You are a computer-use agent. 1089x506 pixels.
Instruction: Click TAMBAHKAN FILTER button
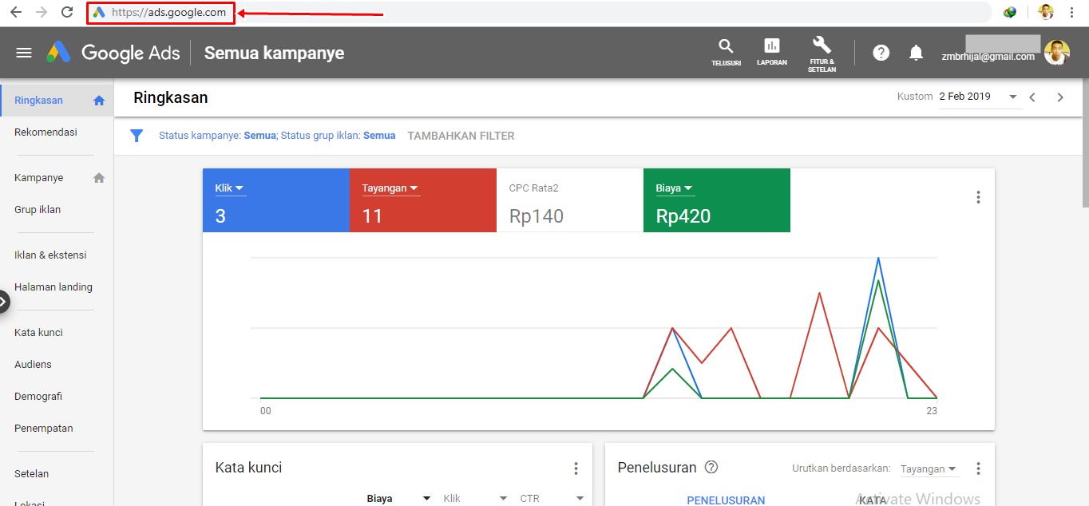point(461,136)
